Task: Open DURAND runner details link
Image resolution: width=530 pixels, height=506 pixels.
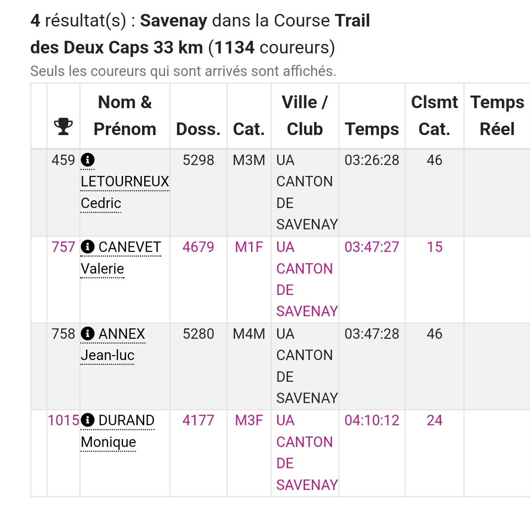Action: tap(126, 420)
